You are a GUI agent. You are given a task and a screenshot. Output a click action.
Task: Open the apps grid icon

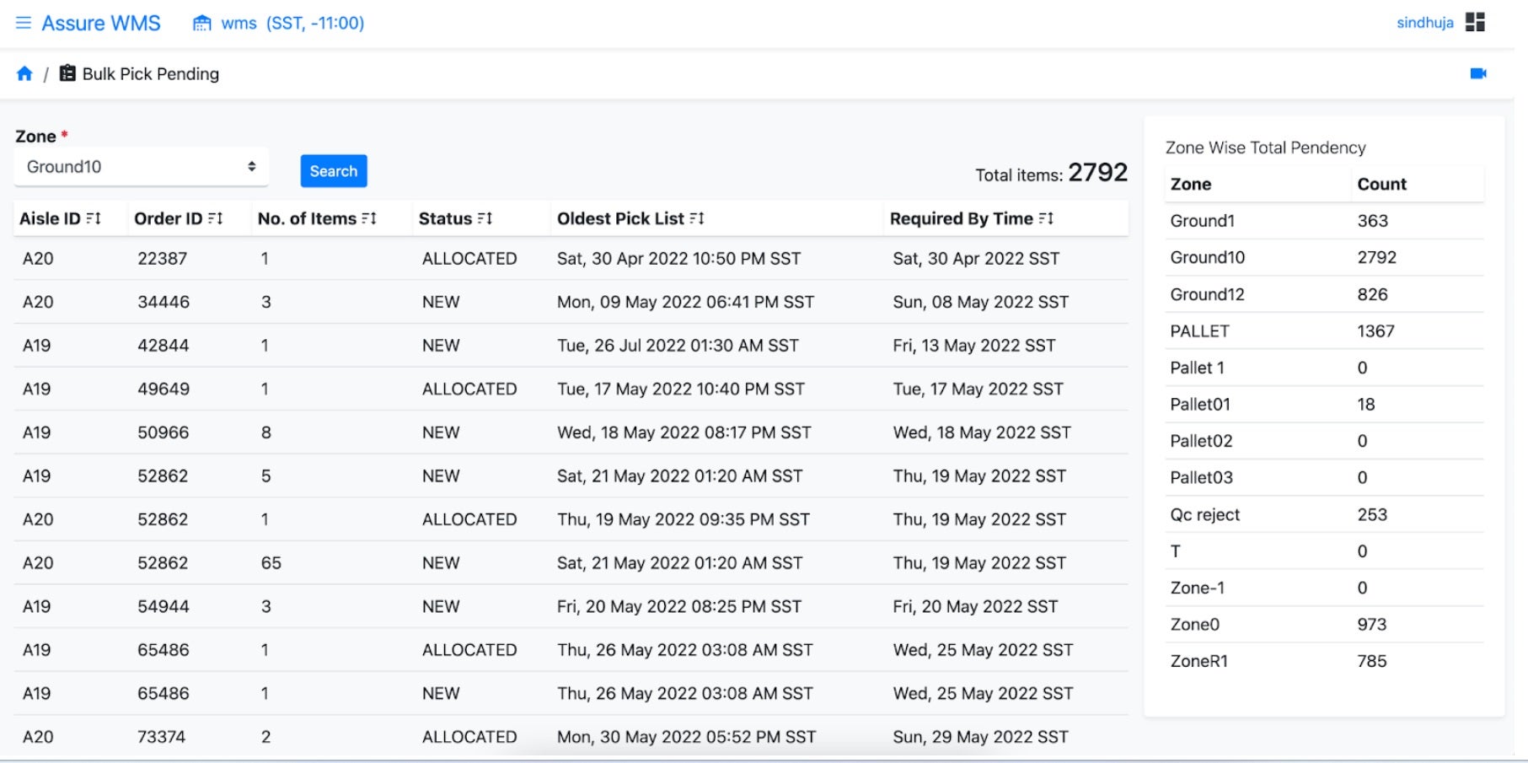1475,23
